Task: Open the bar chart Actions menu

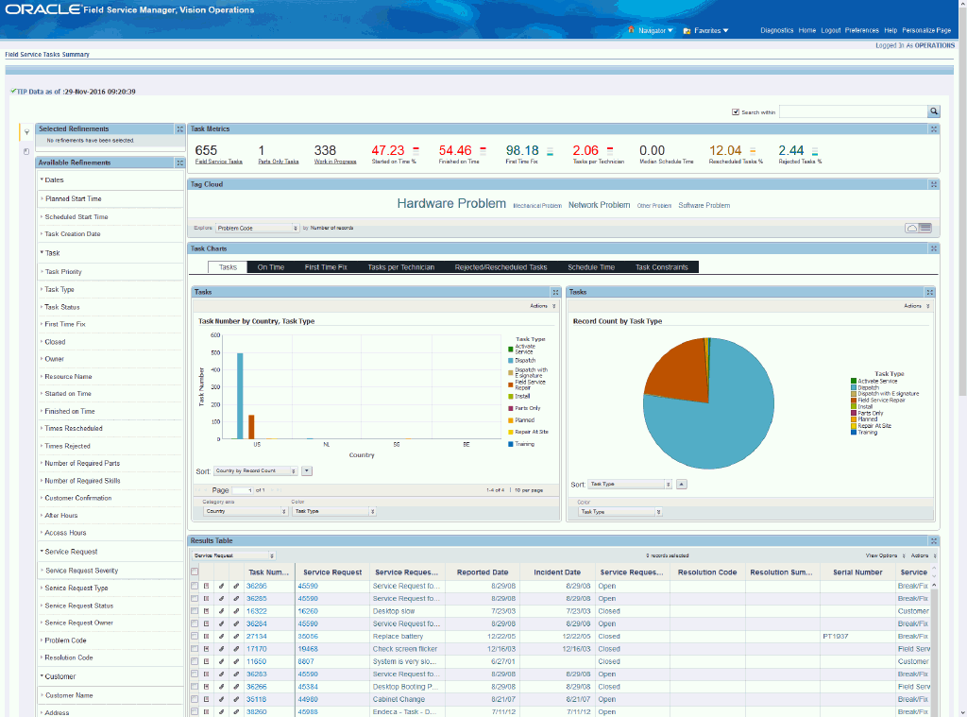Action: pyautogui.click(x=542, y=306)
